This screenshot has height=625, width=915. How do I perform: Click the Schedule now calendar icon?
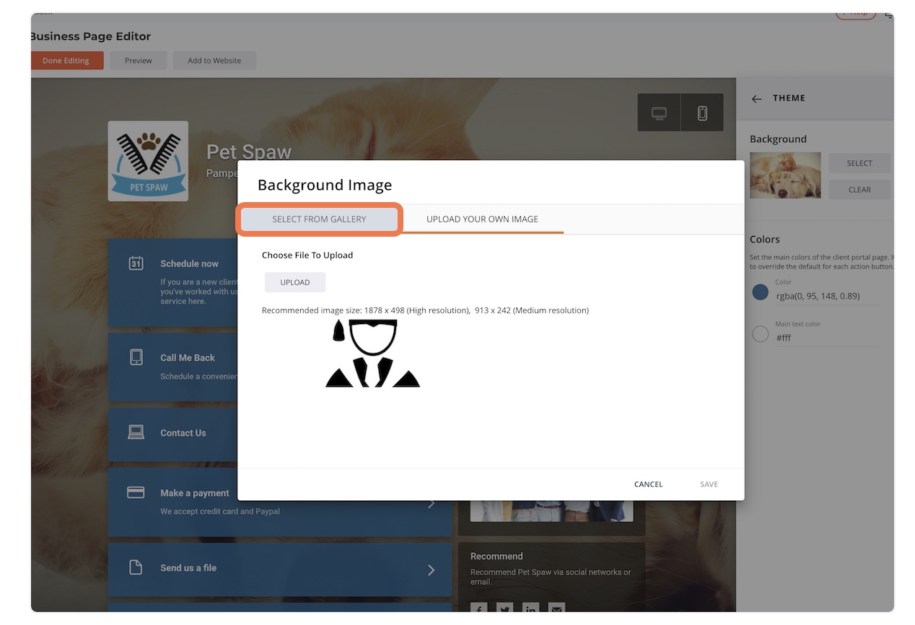(136, 263)
